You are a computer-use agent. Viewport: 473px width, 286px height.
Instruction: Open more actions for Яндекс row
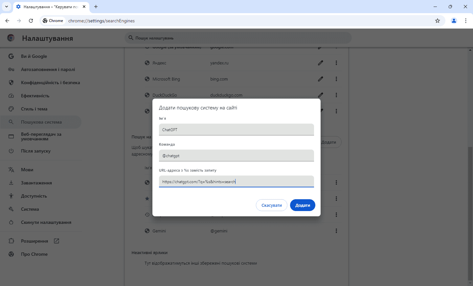(x=336, y=63)
